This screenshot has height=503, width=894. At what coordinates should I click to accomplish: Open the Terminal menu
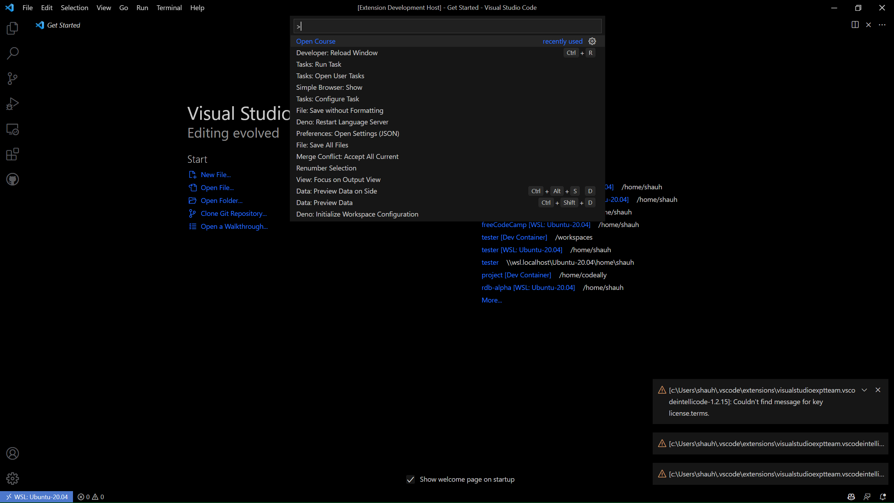[x=169, y=8]
